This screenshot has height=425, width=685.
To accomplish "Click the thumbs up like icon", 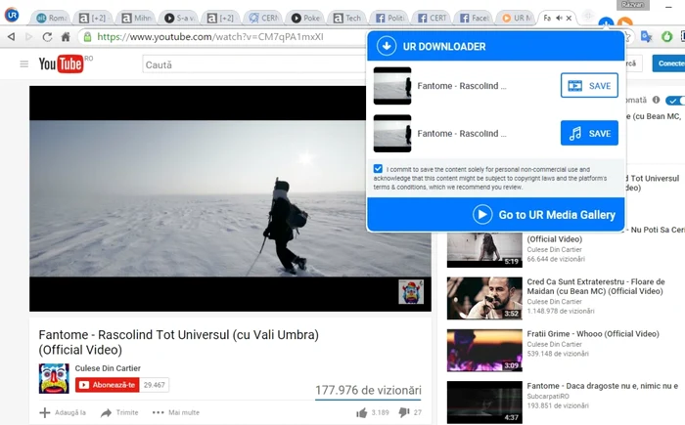I will [x=361, y=412].
